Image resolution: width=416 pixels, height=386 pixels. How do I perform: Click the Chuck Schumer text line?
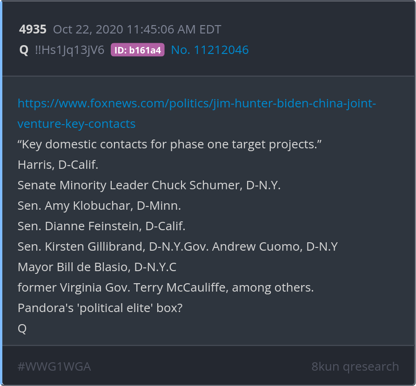149,185
